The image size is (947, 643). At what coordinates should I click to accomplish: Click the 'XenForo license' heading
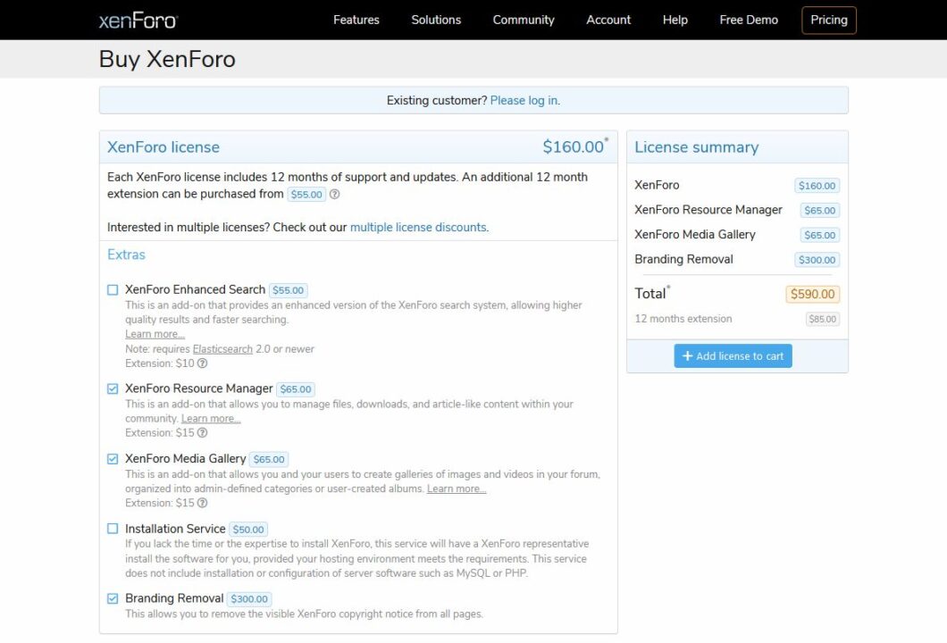[x=163, y=147]
